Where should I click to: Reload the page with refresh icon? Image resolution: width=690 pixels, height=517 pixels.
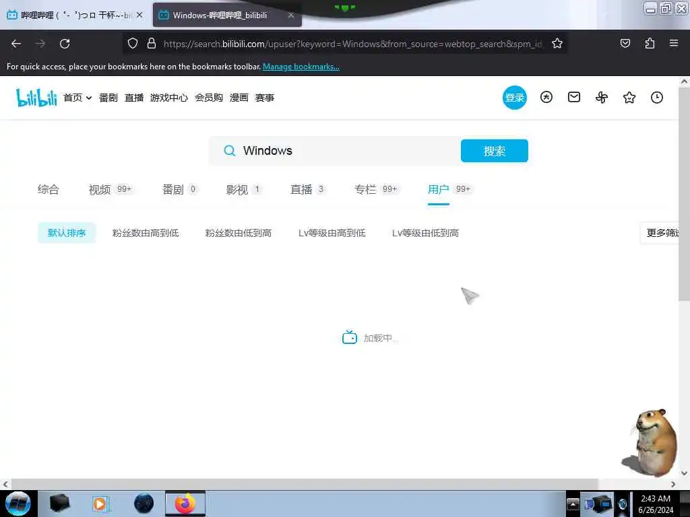[65, 44]
